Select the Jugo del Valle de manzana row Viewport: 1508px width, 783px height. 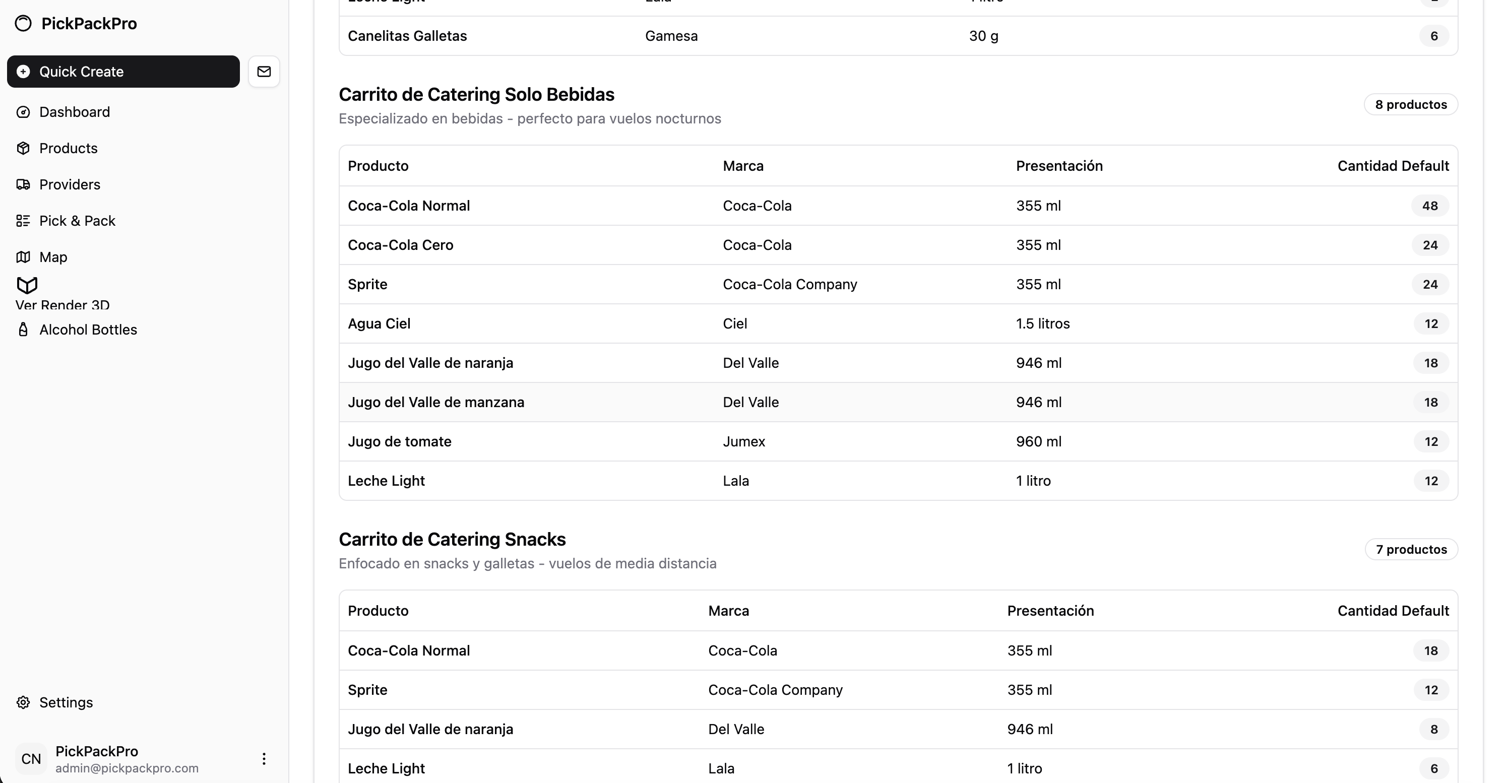coord(435,402)
